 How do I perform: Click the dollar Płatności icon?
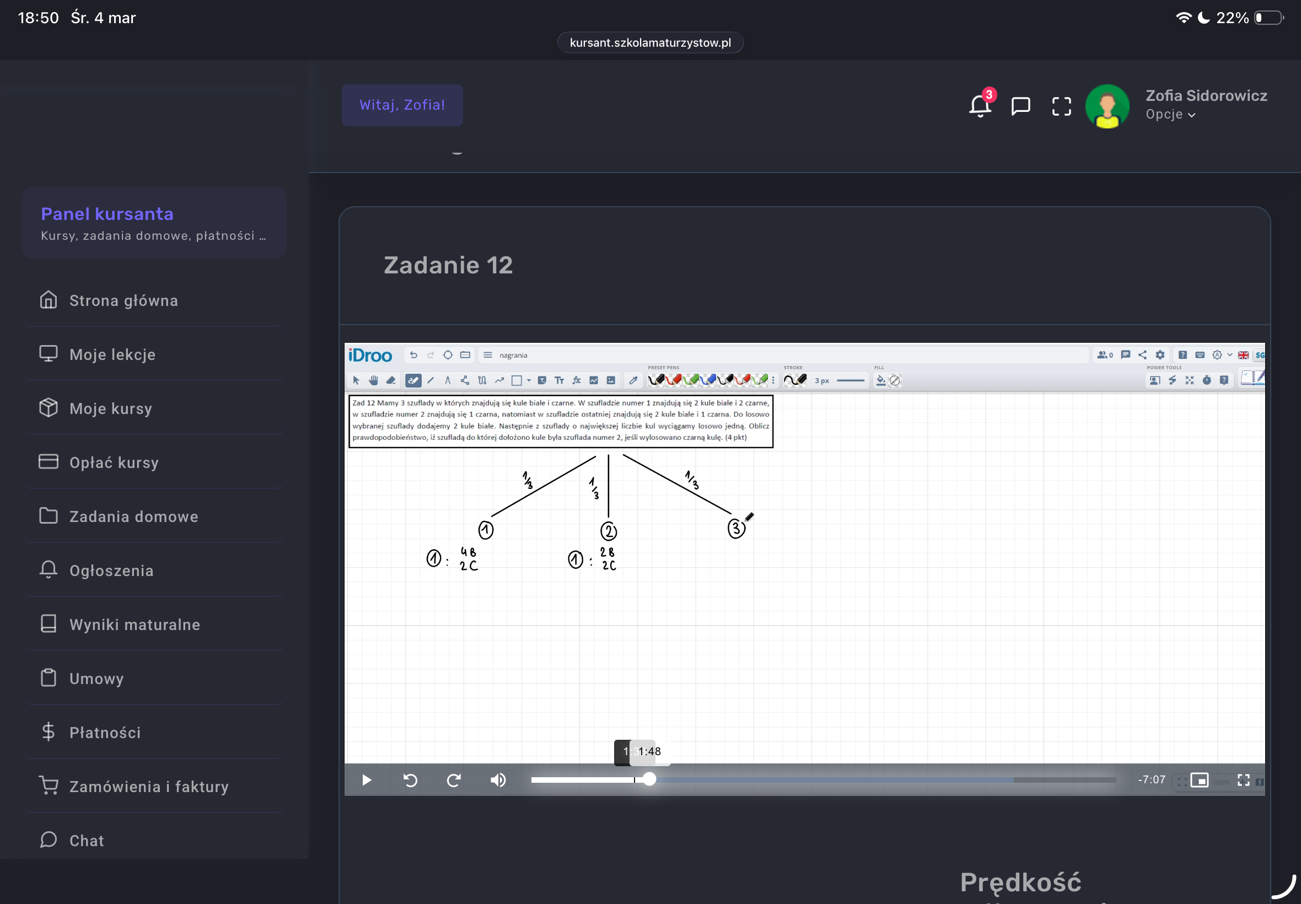(x=49, y=731)
